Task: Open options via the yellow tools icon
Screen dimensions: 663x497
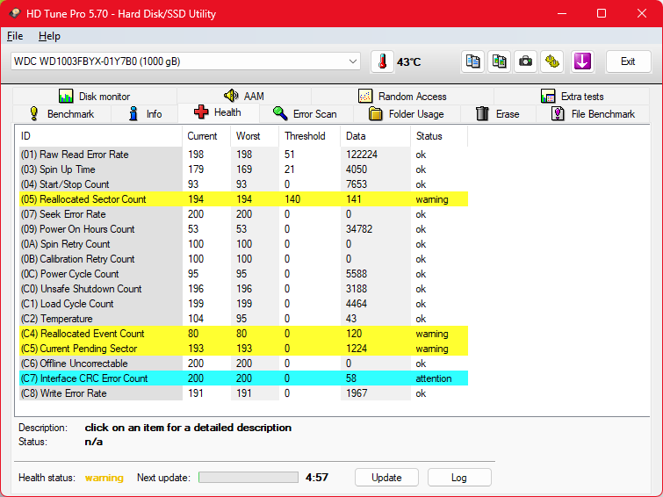Action: [551, 61]
